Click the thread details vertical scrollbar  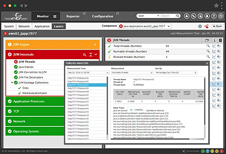[x=205, y=102]
